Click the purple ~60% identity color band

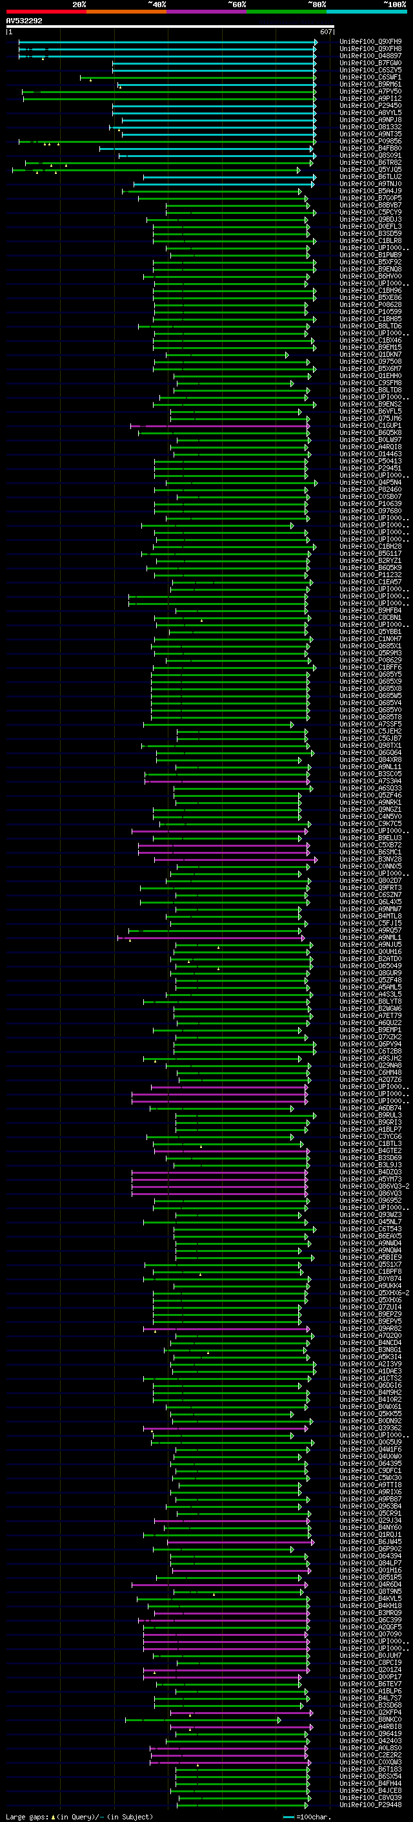click(x=206, y=12)
